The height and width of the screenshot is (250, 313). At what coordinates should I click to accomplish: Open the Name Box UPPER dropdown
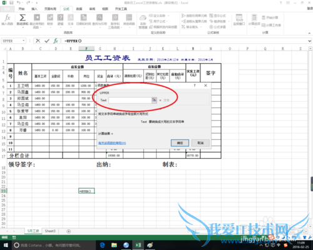[x=24, y=41]
